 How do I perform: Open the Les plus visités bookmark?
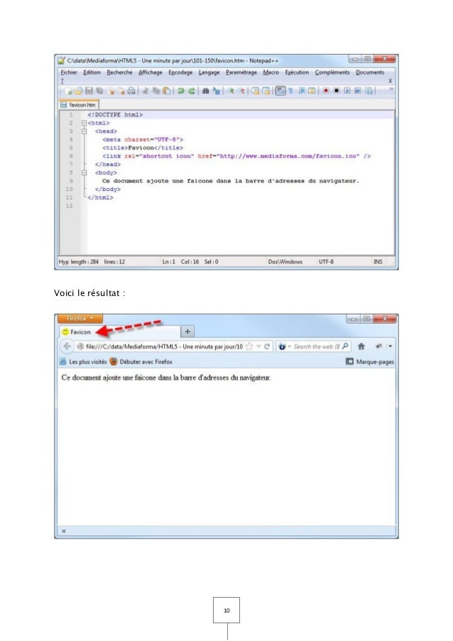[x=83, y=362]
